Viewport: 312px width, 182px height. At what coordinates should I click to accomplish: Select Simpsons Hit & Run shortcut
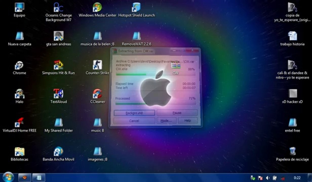[x=58, y=68]
